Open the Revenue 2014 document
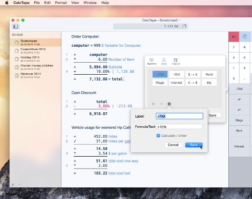 click(x=36, y=75)
